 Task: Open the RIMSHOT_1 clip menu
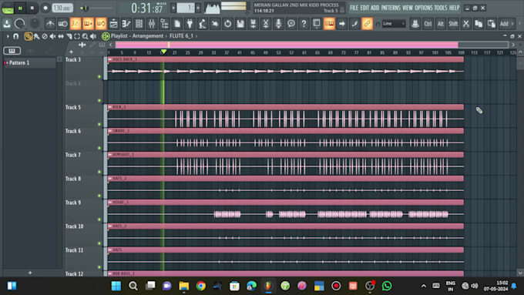point(110,155)
